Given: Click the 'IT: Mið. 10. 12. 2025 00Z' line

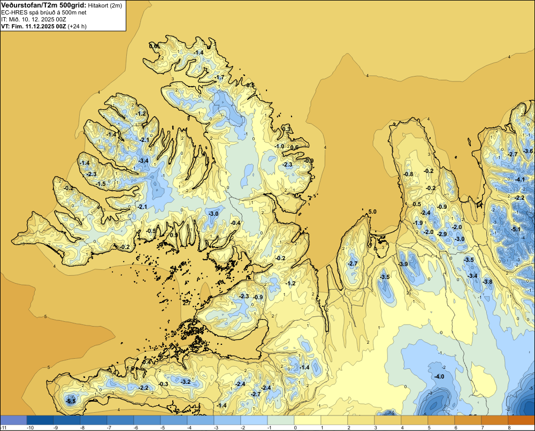Looking at the screenshot, I should 33,19.
